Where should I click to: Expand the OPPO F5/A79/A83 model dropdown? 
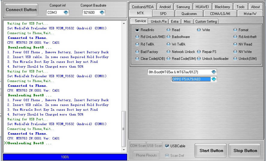click(214, 79)
